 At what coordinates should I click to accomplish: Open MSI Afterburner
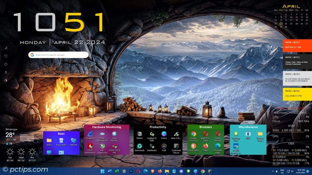pos(102,146)
